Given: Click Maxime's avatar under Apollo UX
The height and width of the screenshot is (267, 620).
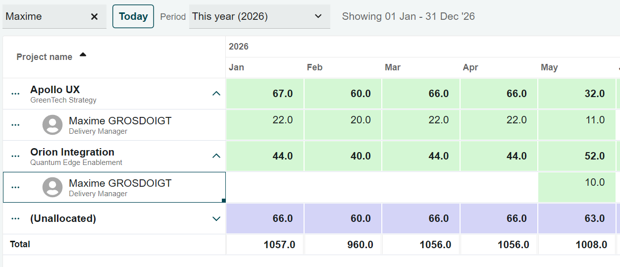Looking at the screenshot, I should pyautogui.click(x=52, y=125).
